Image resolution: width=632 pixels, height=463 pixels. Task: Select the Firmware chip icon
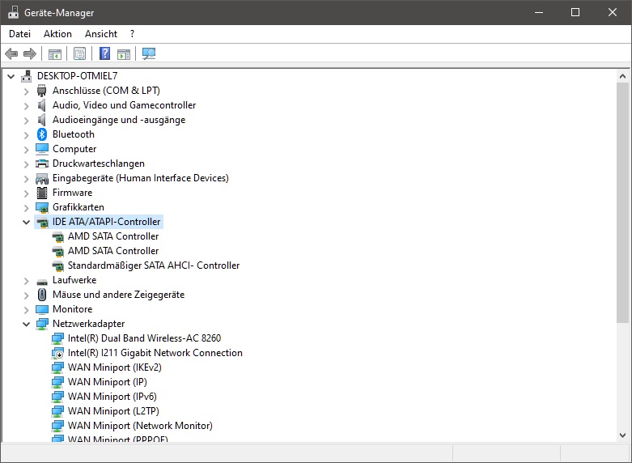click(42, 193)
